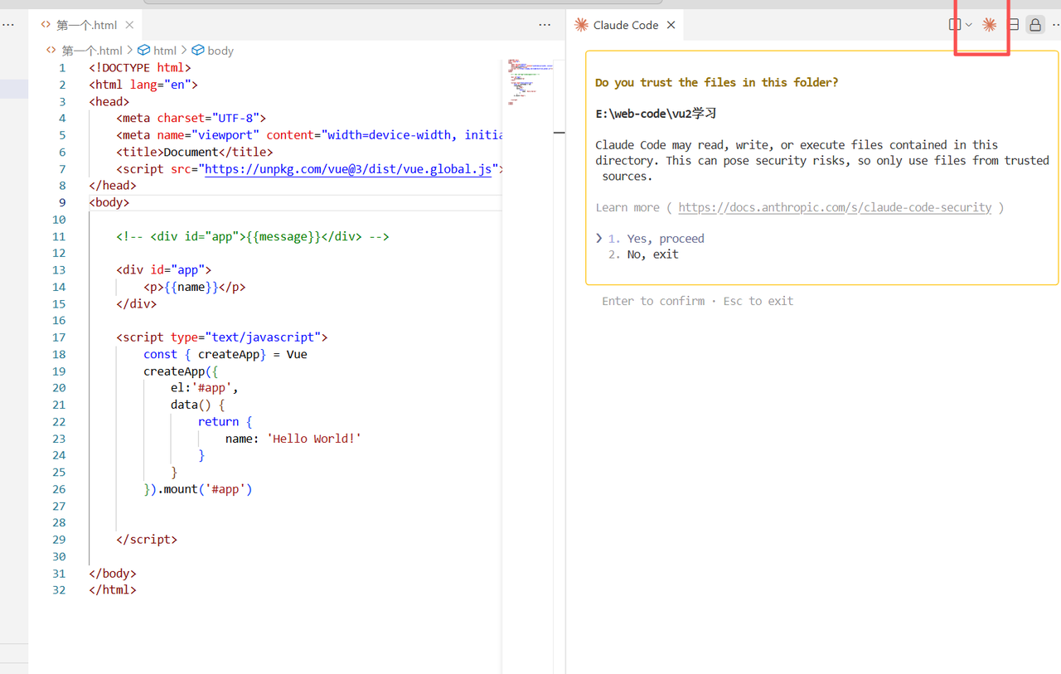Switch to the 第一个.html editor tab
This screenshot has width=1061, height=674.
point(86,25)
